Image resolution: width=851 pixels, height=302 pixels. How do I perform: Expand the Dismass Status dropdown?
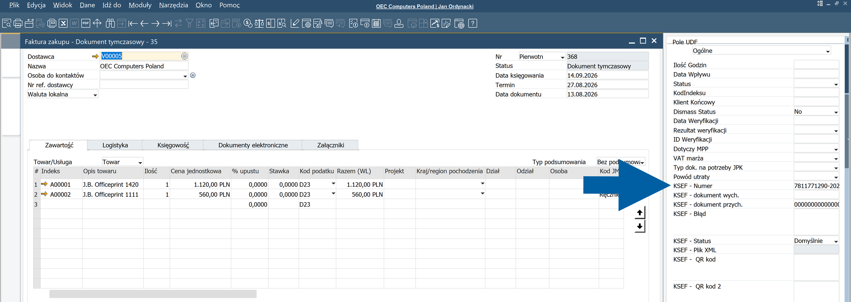pyautogui.click(x=836, y=112)
